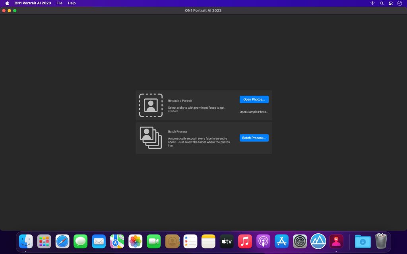This screenshot has width=407, height=254.
Task: Open the File menu
Action: (x=59, y=3)
